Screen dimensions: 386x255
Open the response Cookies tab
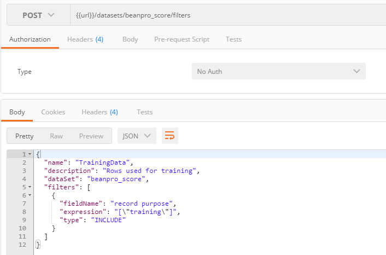point(53,112)
